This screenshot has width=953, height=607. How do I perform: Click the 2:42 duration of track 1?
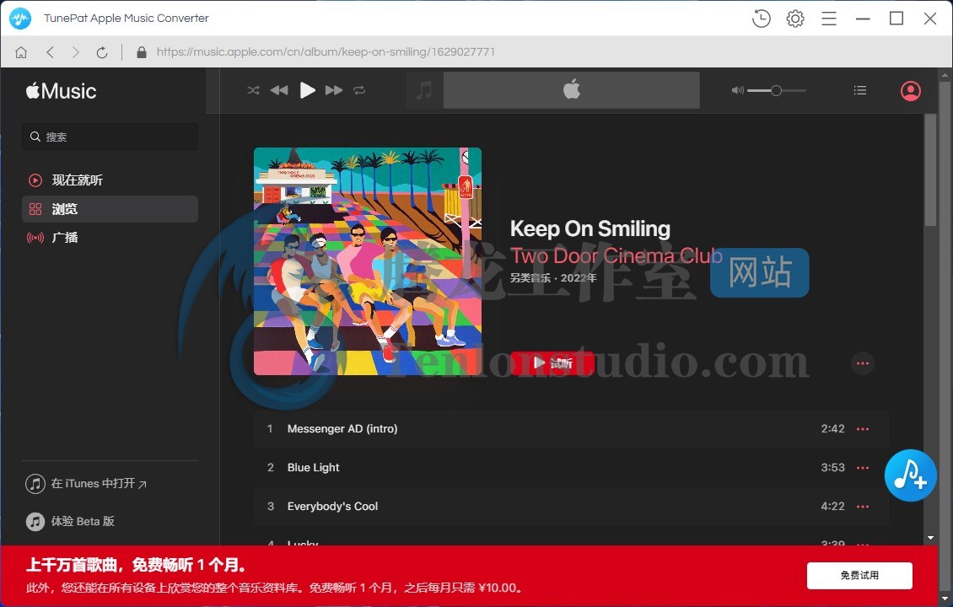point(832,429)
